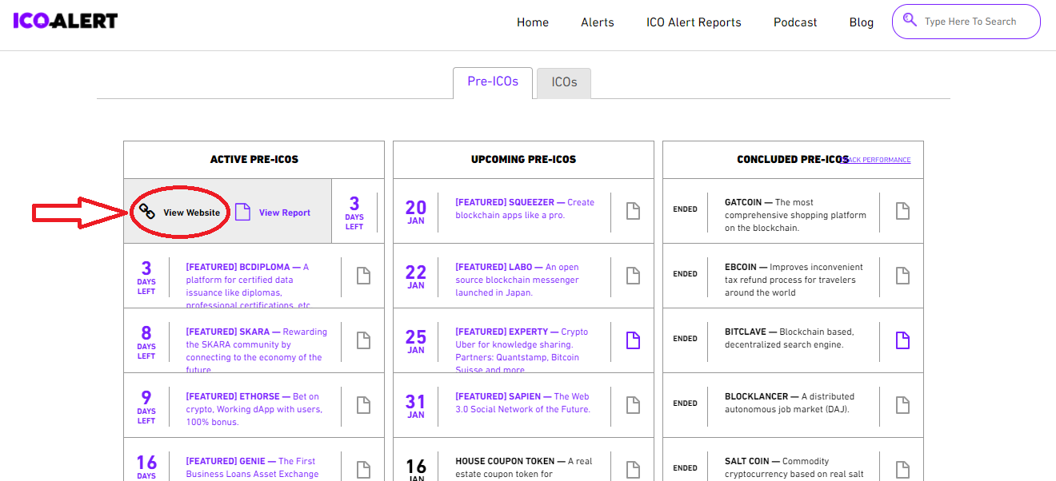
Task: Open the LABO featured listing
Action: coord(517,280)
